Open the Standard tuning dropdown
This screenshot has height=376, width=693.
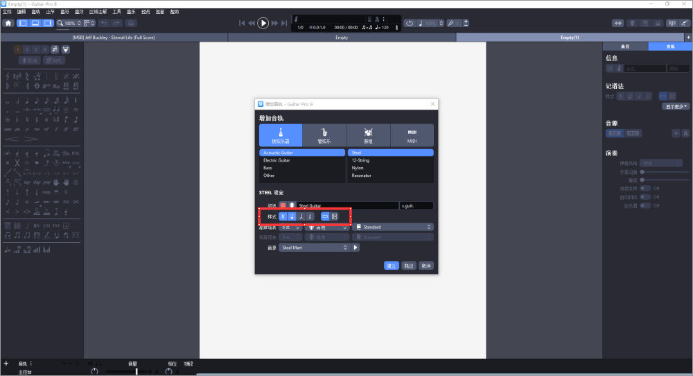(393, 227)
